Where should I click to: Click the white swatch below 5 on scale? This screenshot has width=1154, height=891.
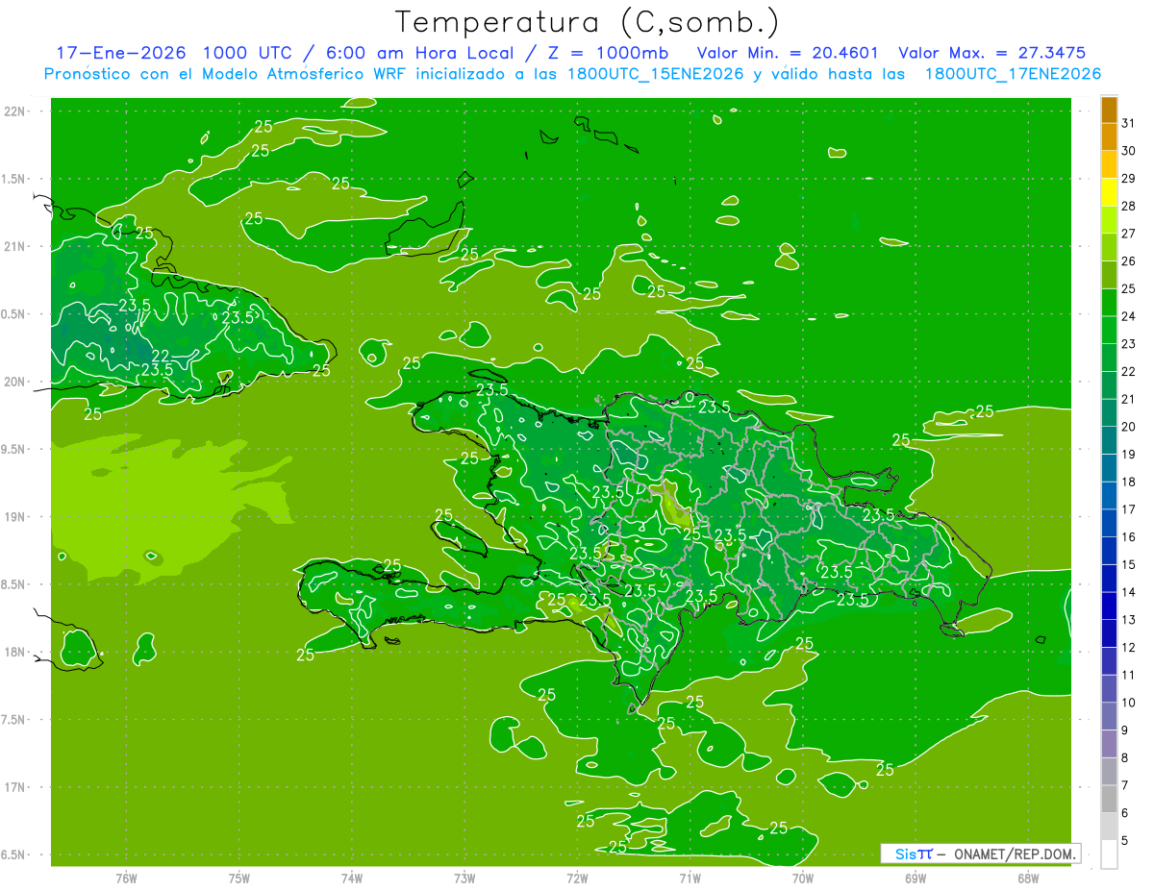click(x=1109, y=854)
